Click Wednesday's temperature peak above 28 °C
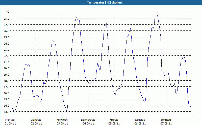Image resolution: width=202 pixels, height=126 pixels. 76,17
